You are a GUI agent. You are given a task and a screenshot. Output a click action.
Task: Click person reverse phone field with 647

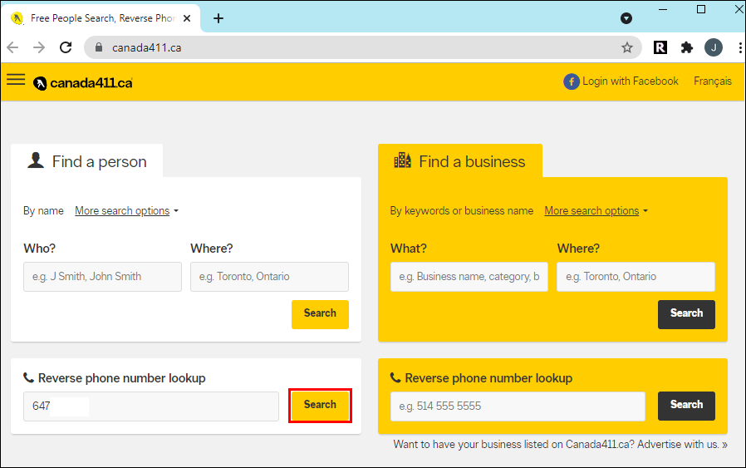pyautogui.click(x=151, y=406)
